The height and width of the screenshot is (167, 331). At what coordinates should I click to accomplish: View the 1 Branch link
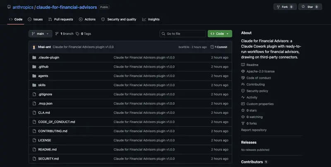[x=65, y=34]
